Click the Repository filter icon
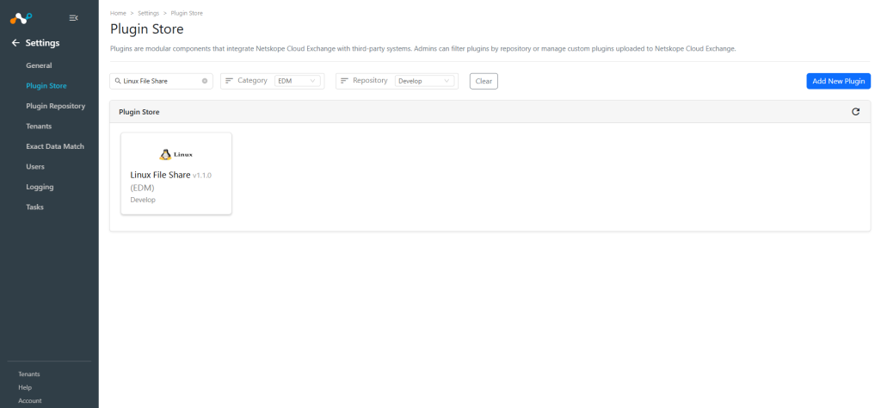The height and width of the screenshot is (408, 881). [344, 81]
